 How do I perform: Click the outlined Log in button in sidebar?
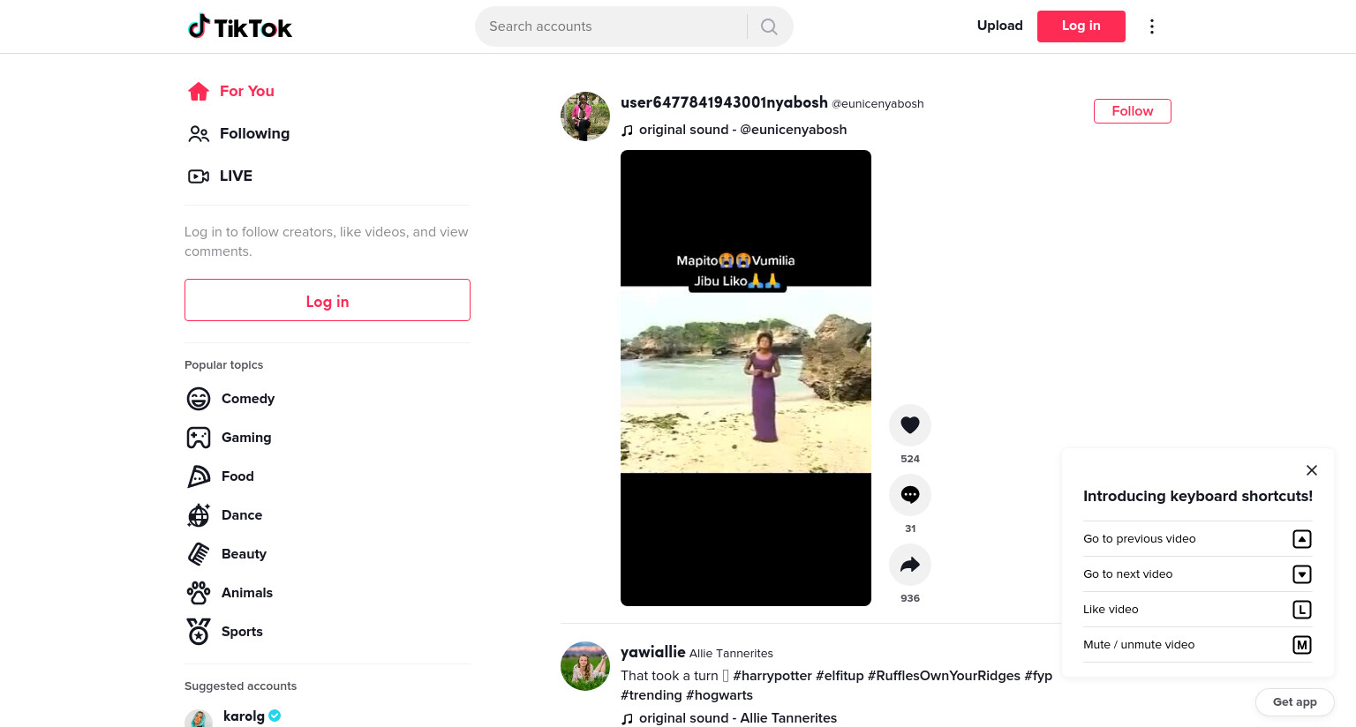click(328, 300)
